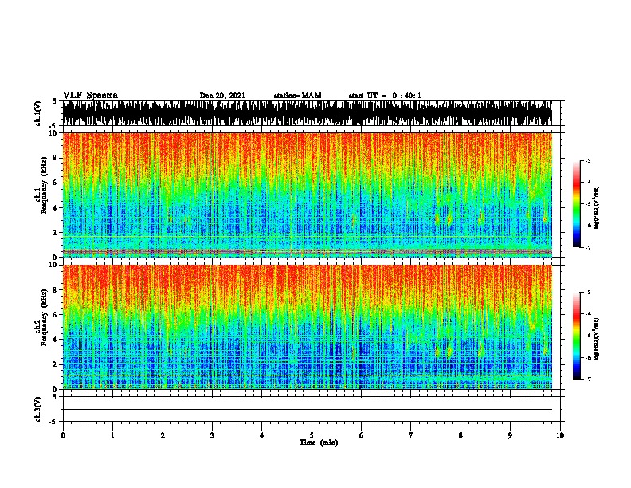Click the time axis tick label "4"
631x488 pixels.
262,435
